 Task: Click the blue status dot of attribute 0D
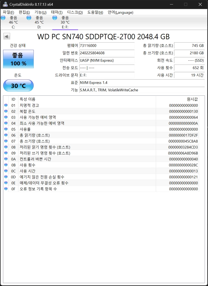6,177
